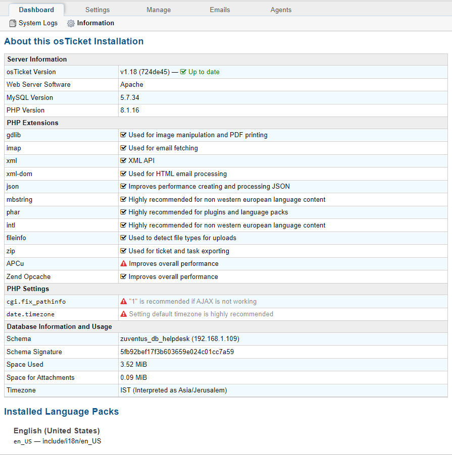Click the Space for Attachments label
This screenshot has height=455, width=452.
pos(40,377)
